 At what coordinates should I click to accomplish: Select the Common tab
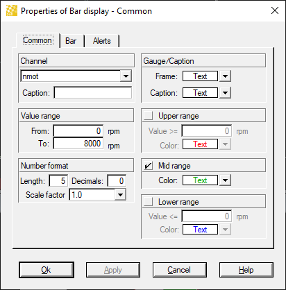click(x=37, y=40)
